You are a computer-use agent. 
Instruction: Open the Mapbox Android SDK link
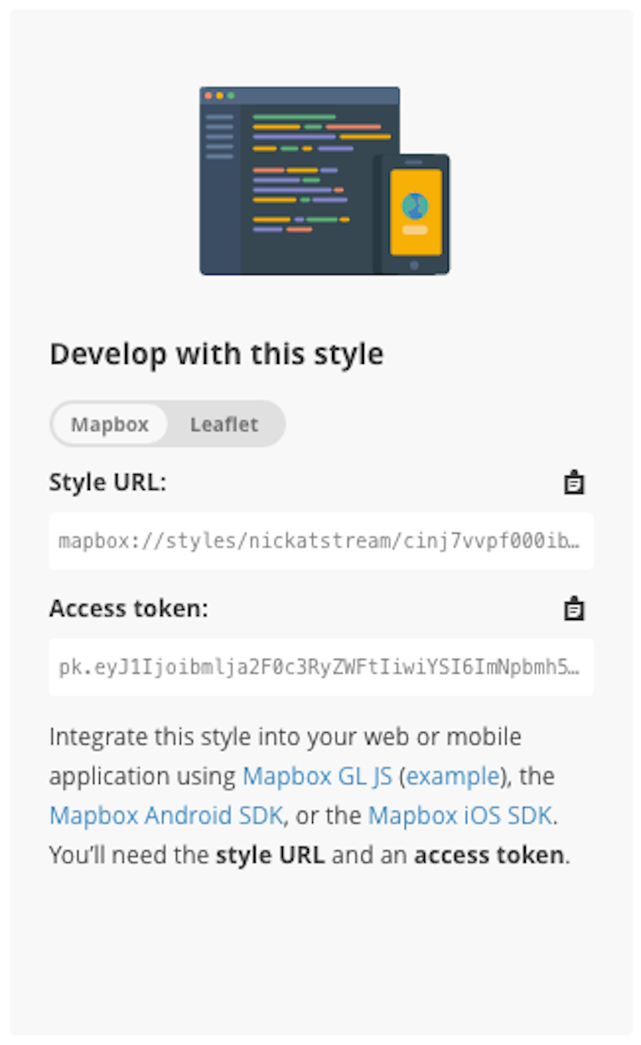pos(166,815)
